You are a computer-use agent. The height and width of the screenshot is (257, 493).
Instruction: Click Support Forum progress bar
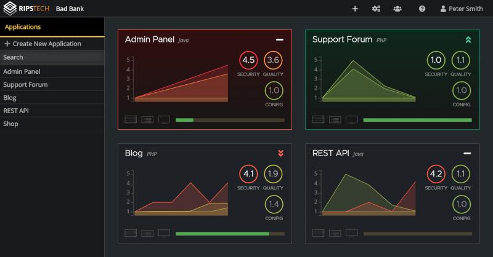418,120
